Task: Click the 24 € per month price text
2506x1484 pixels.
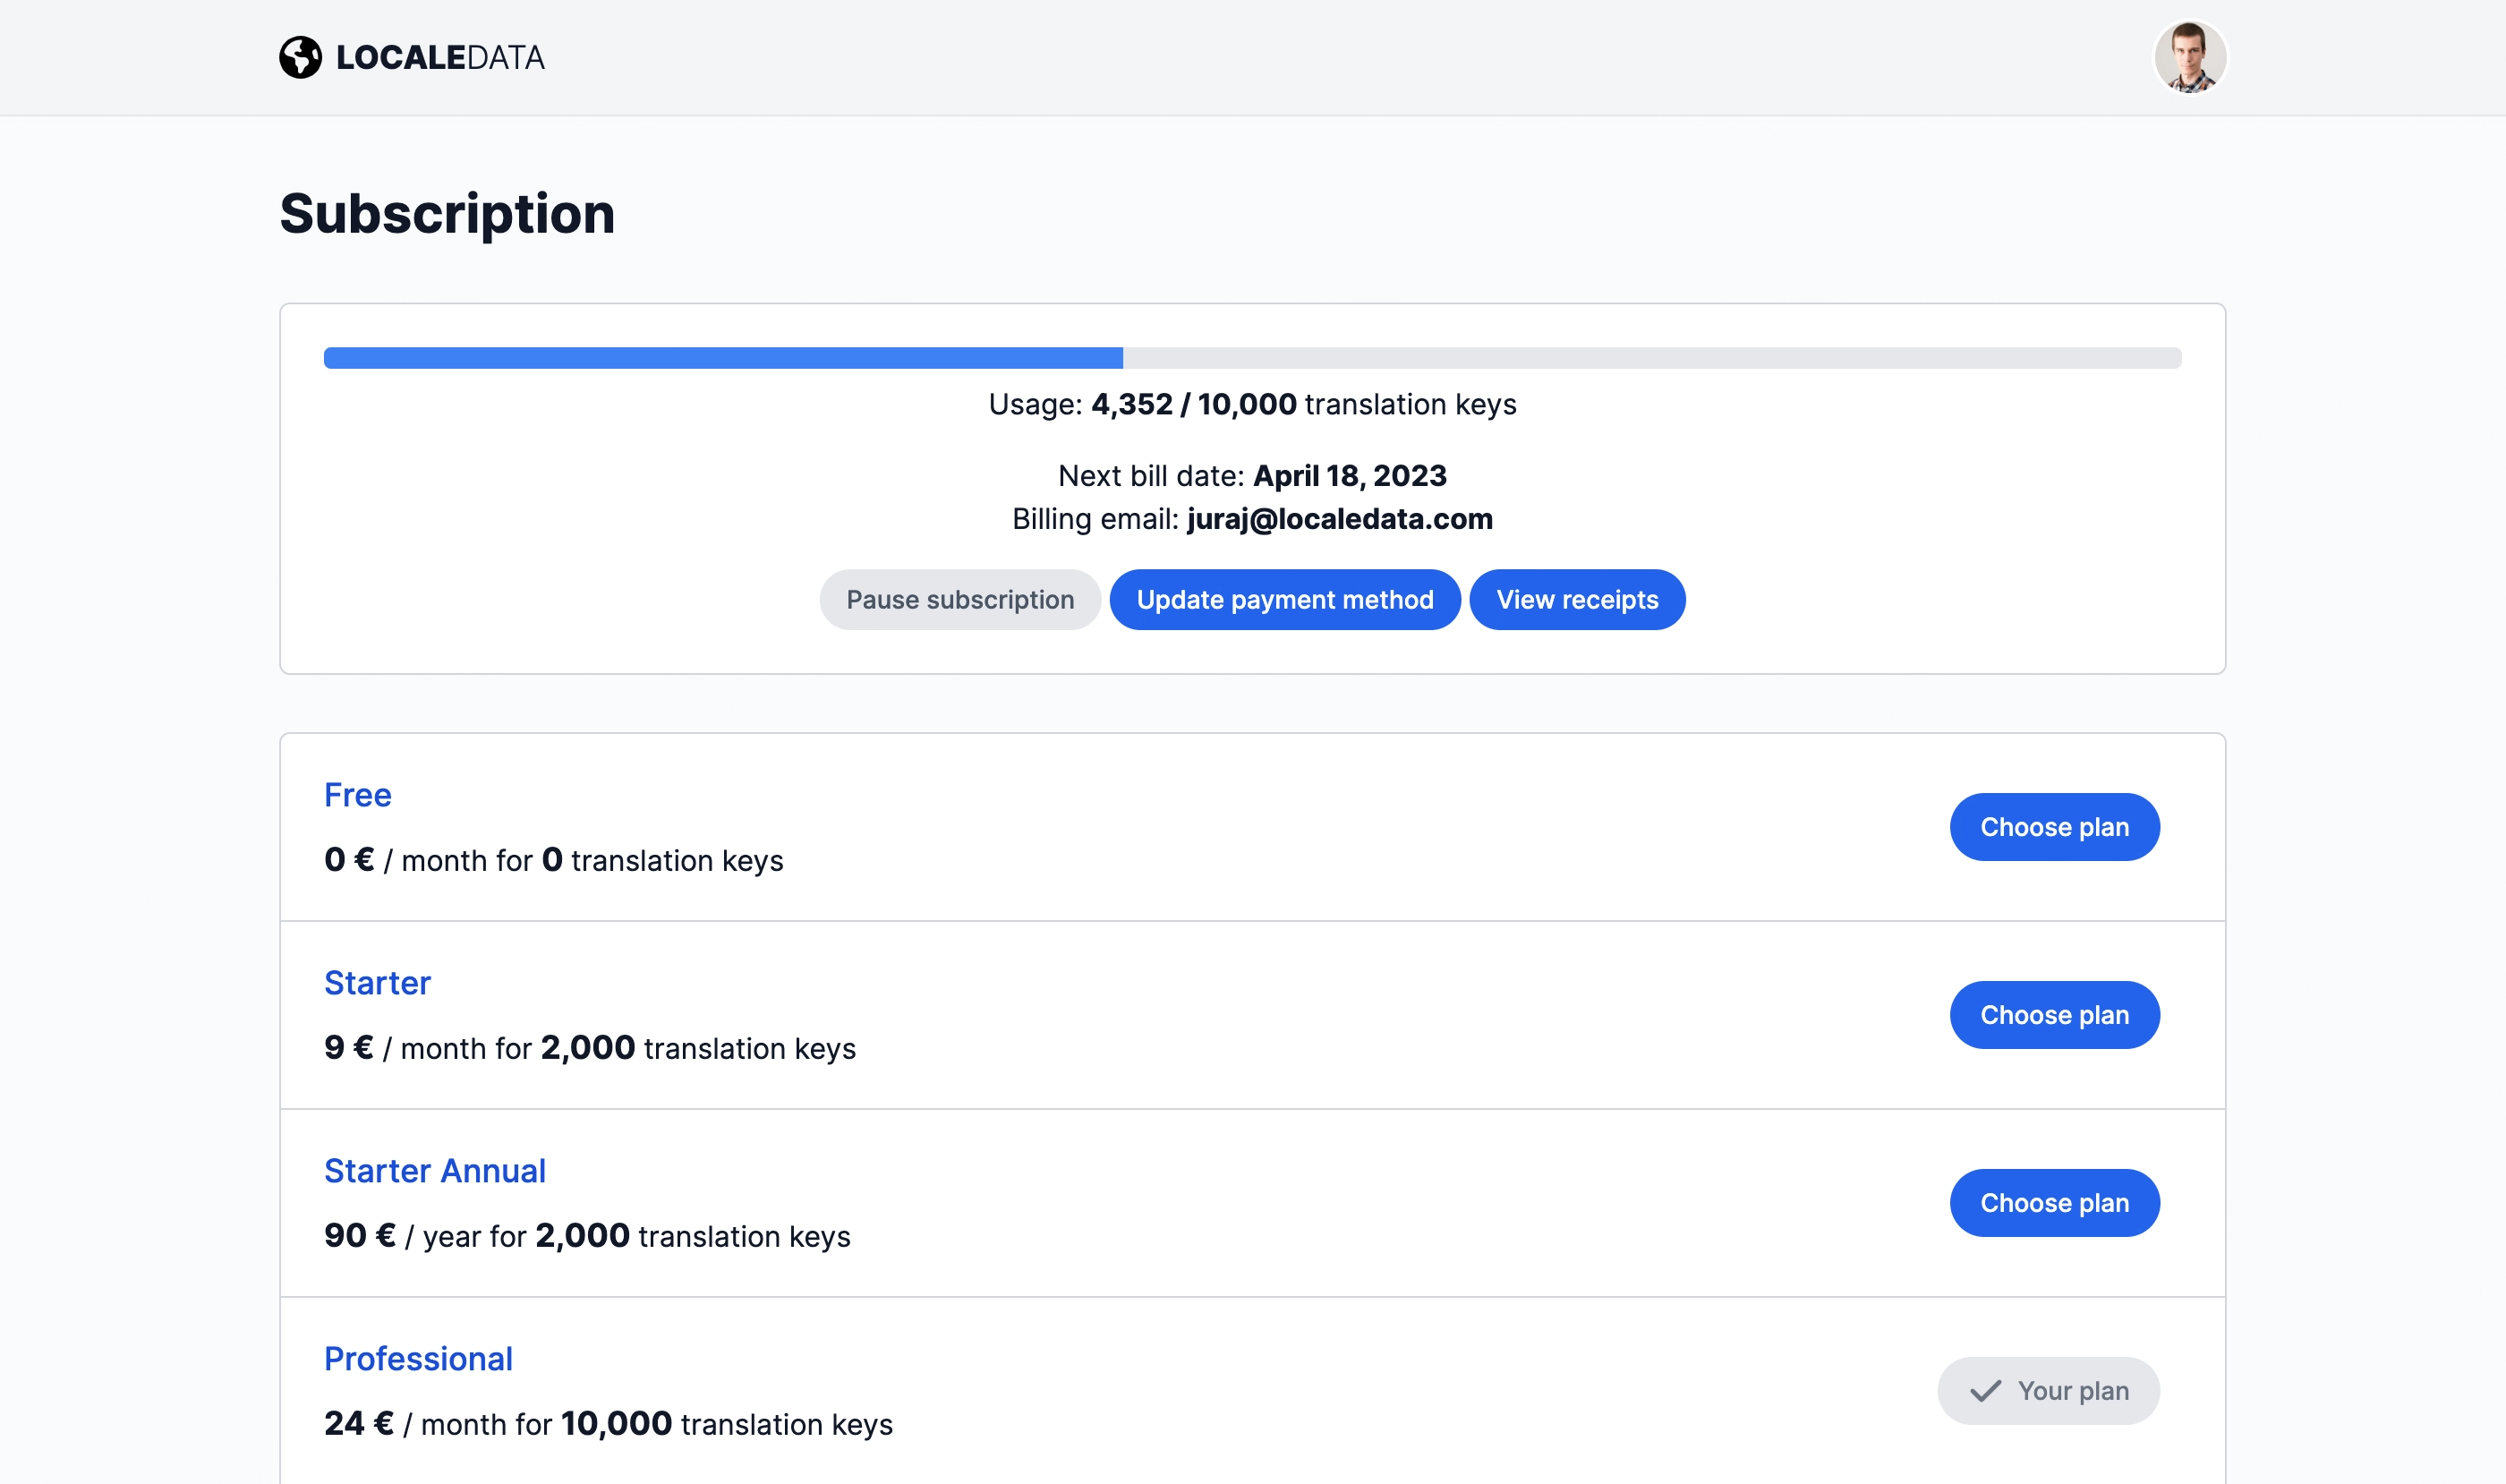Action: (x=438, y=1423)
